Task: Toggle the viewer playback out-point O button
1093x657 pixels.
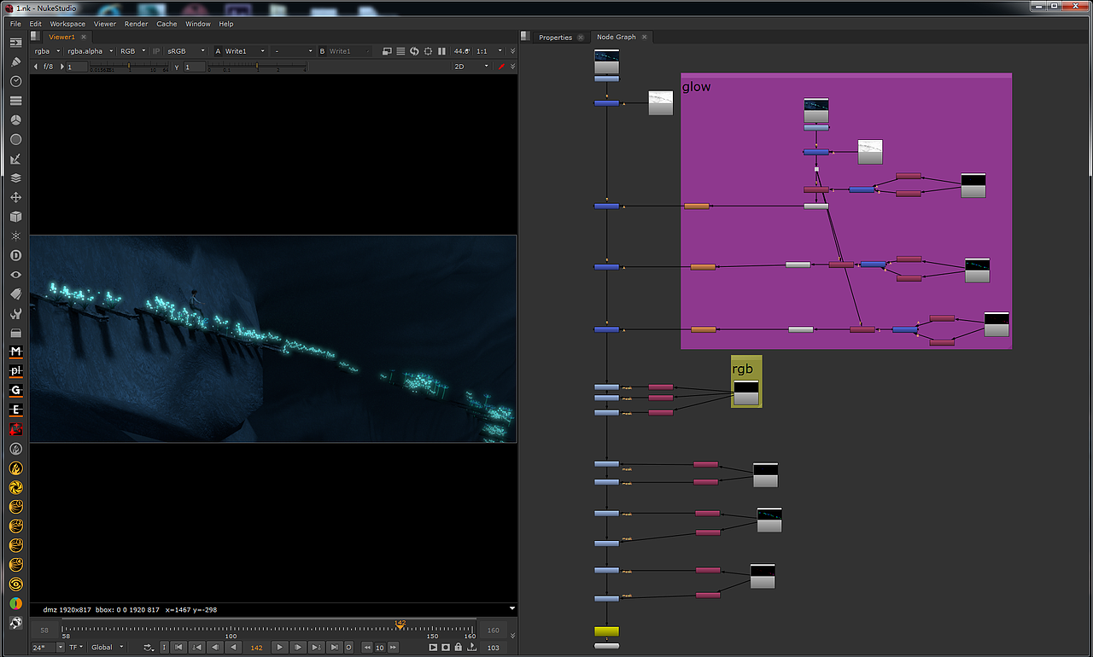Action: coord(348,648)
